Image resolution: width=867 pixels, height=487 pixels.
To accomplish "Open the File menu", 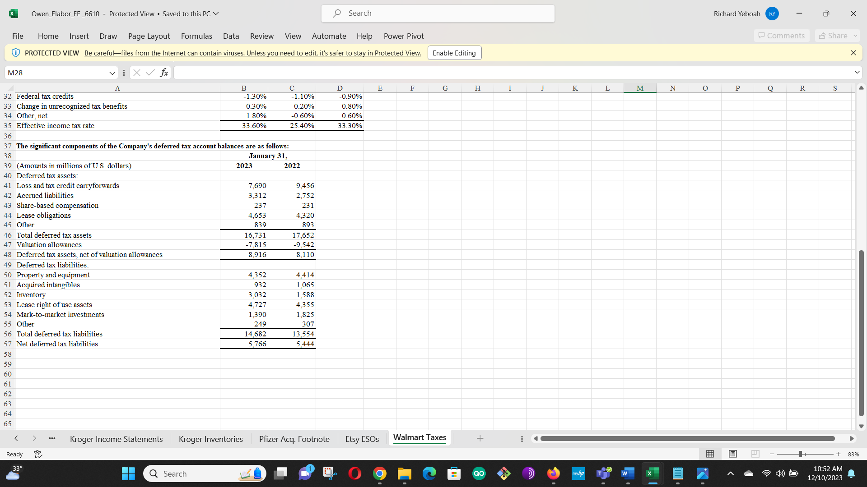I will pos(18,36).
